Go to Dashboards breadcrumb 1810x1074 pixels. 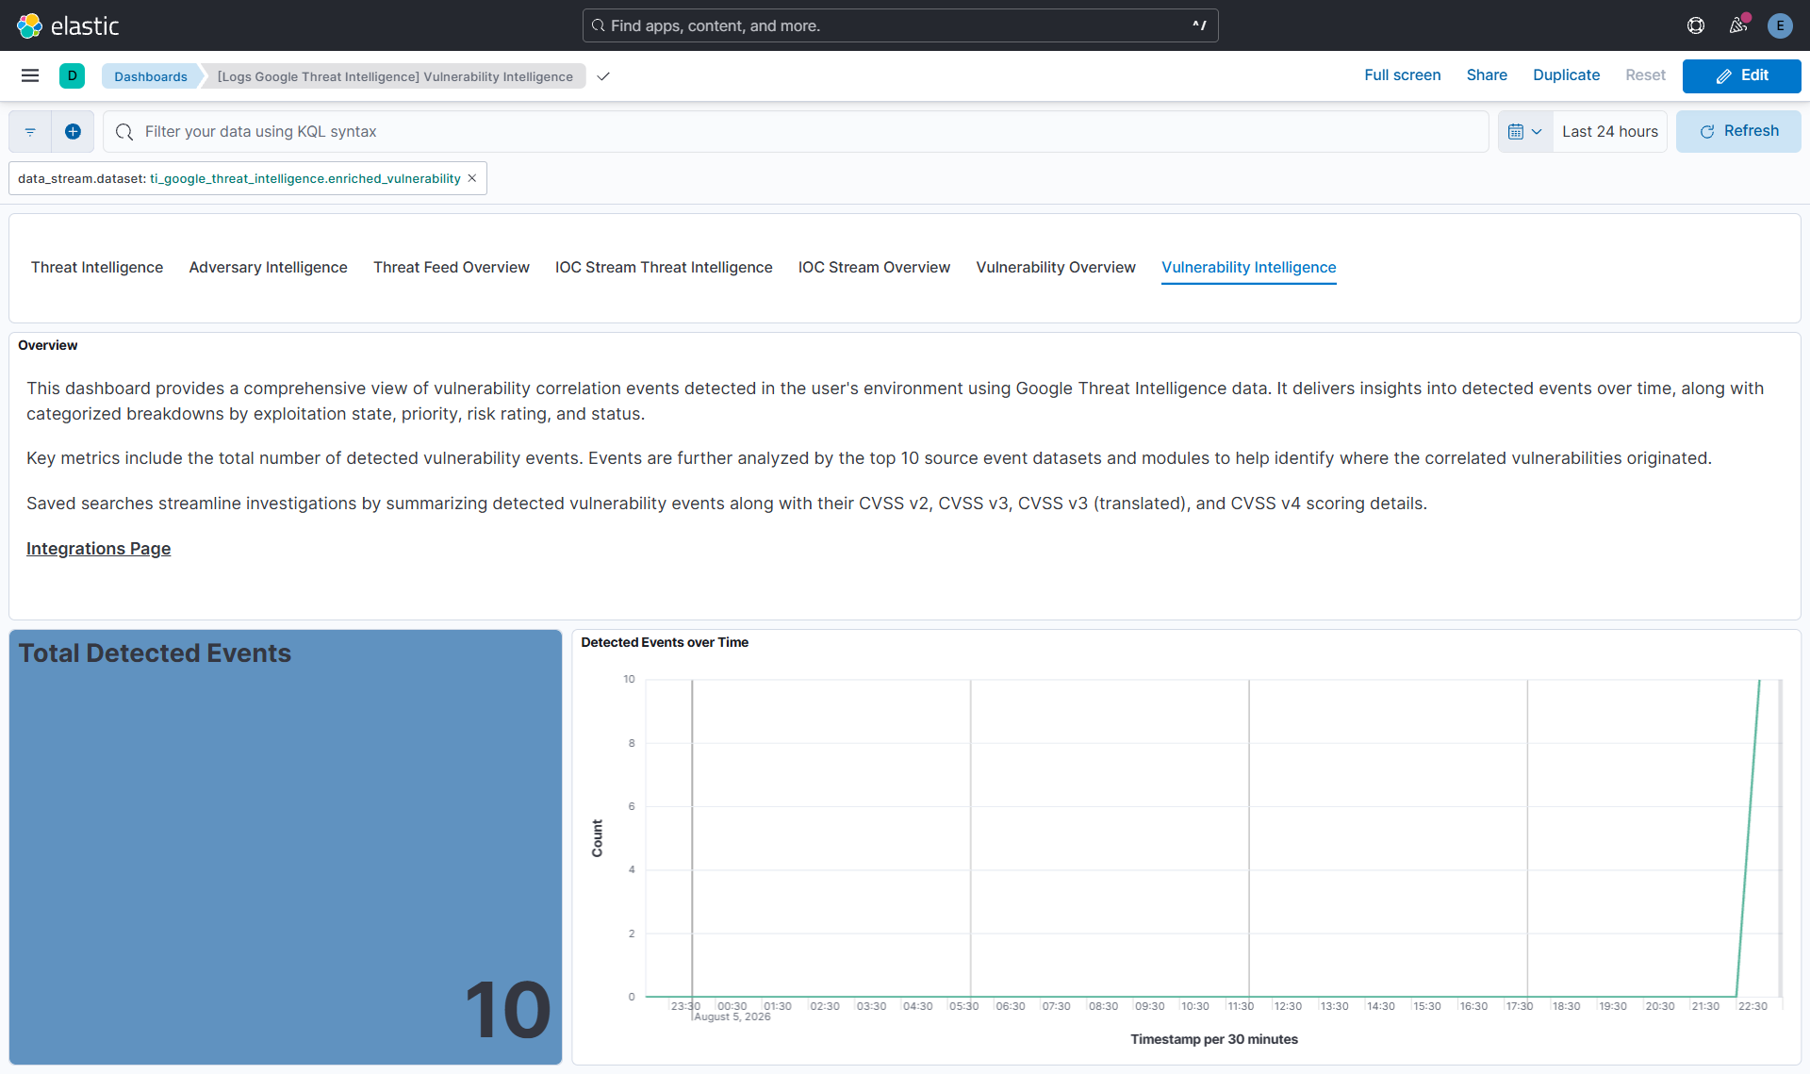pyautogui.click(x=151, y=76)
